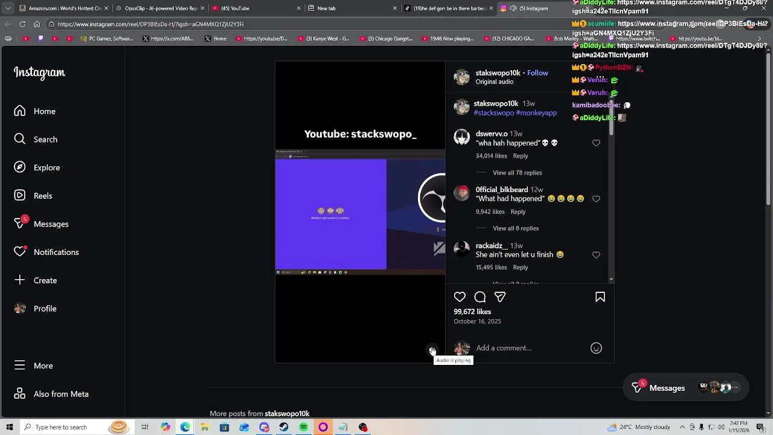Open the Kanye West bookmark

click(x=324, y=39)
